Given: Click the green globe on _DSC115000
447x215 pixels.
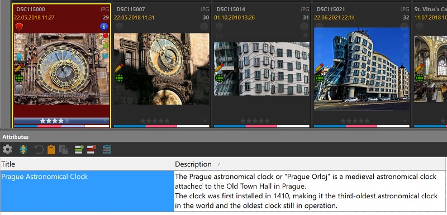Looking at the screenshot, I should 19,78.
